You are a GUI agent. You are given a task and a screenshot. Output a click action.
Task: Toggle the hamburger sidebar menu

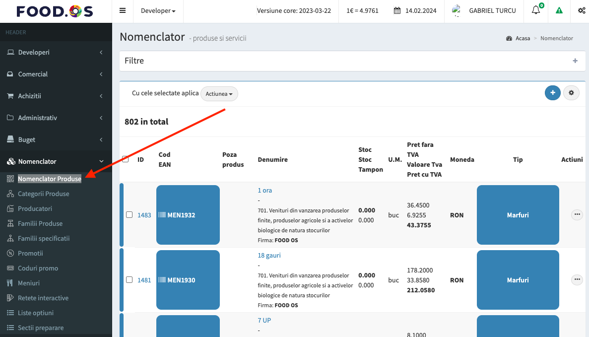(x=123, y=10)
